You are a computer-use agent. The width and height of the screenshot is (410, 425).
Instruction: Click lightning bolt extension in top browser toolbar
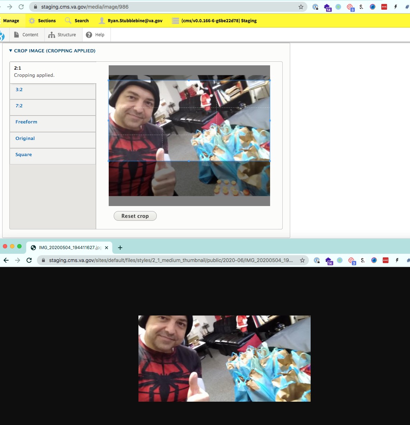tap(396, 7)
